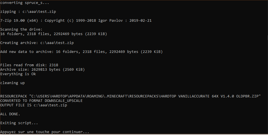Click the "Appuyez sur une touche" prompt
The height and width of the screenshot is (135, 268).
coord(45,132)
